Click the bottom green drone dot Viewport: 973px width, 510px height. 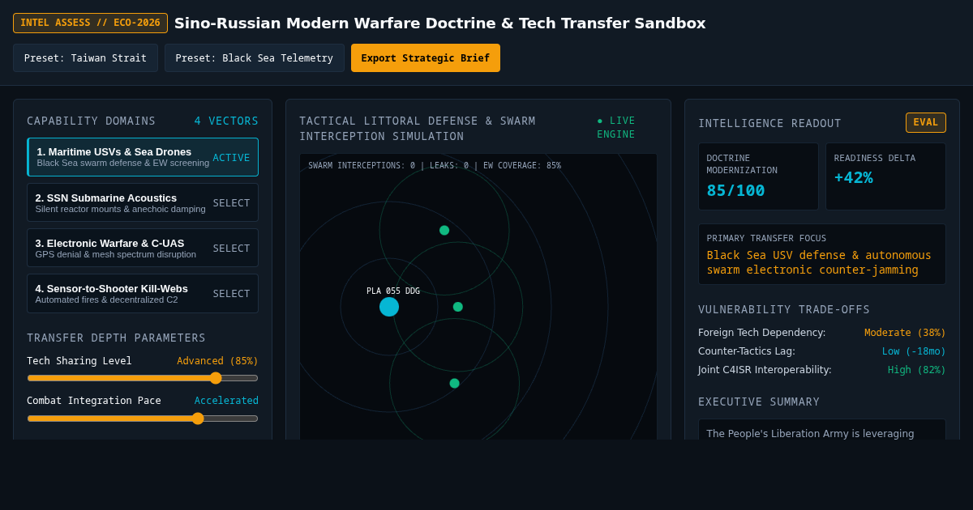click(x=455, y=383)
